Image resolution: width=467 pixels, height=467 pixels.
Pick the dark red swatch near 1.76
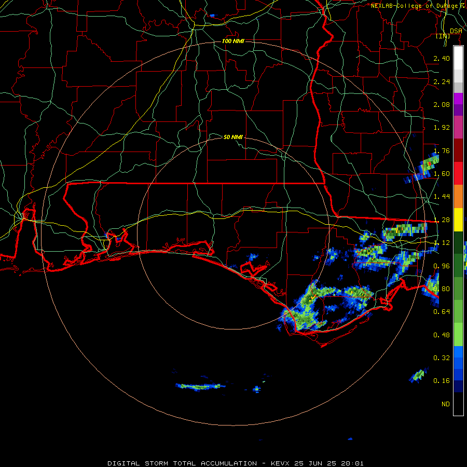(x=458, y=150)
